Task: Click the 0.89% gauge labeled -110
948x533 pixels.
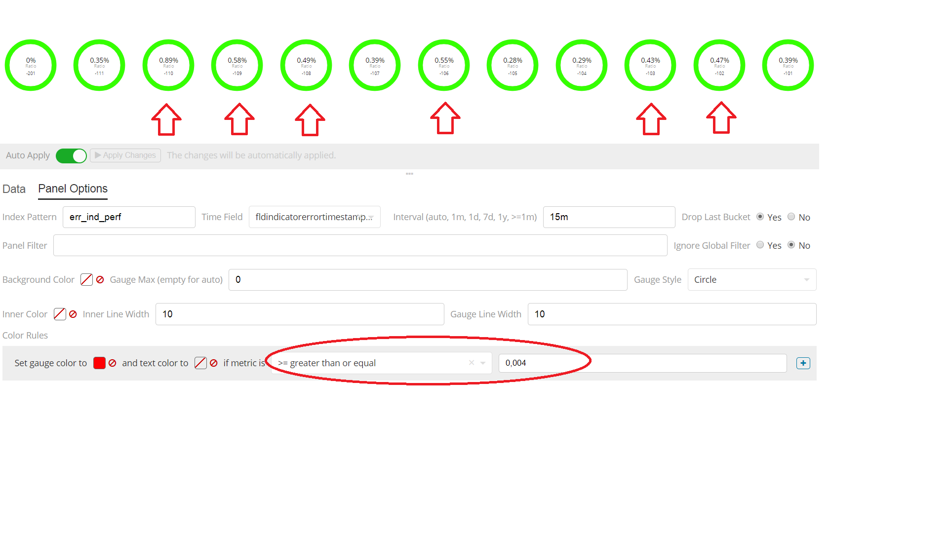Action: click(x=168, y=65)
